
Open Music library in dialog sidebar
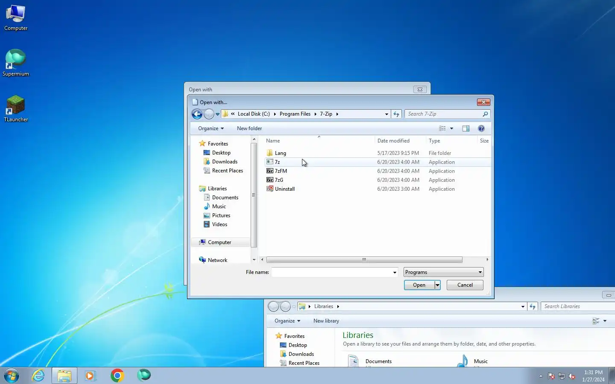coord(219,207)
